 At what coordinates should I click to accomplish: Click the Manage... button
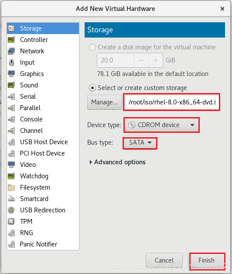(x=105, y=102)
